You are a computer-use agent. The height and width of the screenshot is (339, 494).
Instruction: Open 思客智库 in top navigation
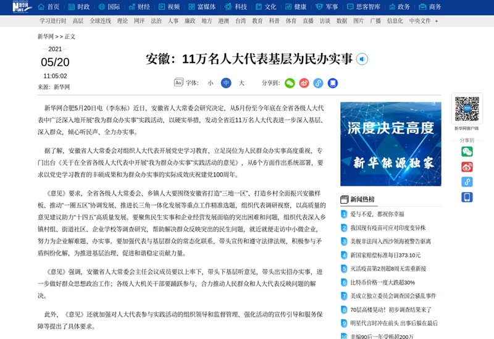pyautogui.click(x=364, y=7)
